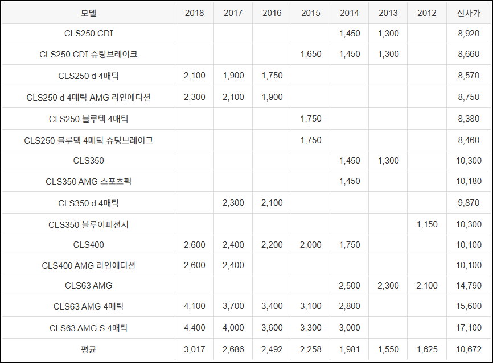Click the 2012 column header

427,13
